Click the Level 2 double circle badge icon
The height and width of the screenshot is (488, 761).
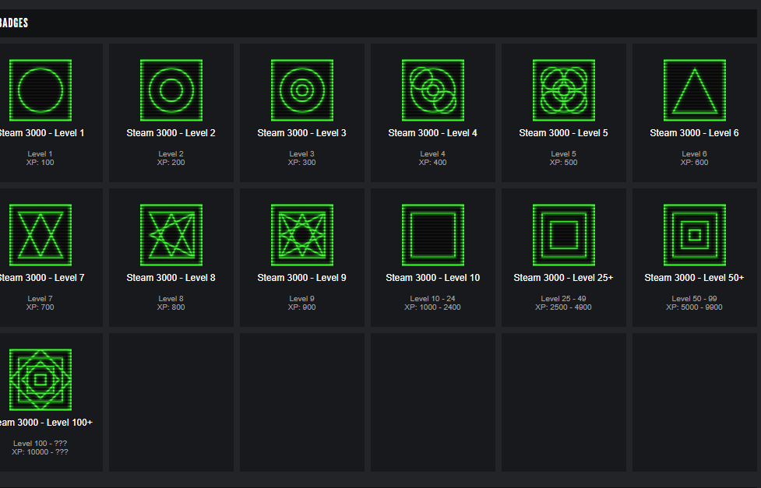tap(171, 90)
